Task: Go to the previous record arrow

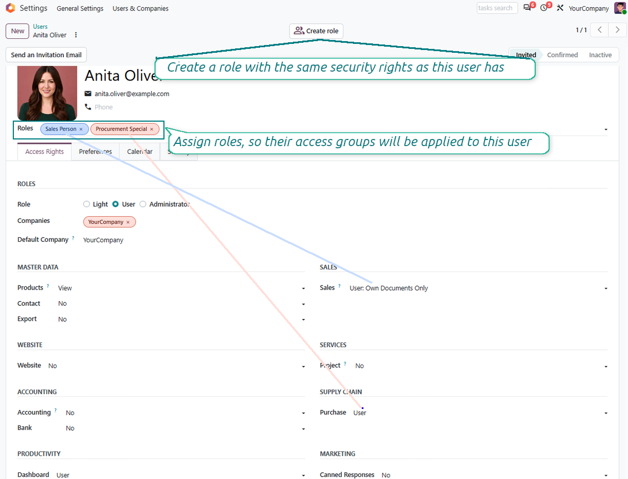Action: pyautogui.click(x=600, y=30)
